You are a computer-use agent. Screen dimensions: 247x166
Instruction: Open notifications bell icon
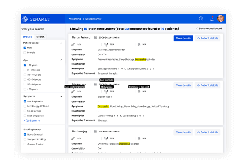pyautogui.click(x=212, y=19)
